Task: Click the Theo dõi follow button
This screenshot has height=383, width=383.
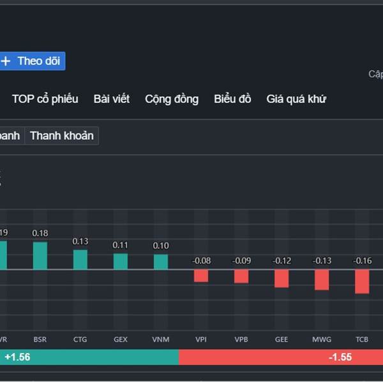Action: click(x=33, y=61)
